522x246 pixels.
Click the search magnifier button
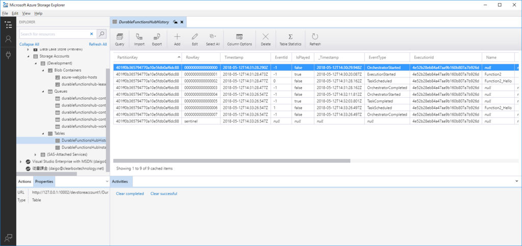(101, 34)
